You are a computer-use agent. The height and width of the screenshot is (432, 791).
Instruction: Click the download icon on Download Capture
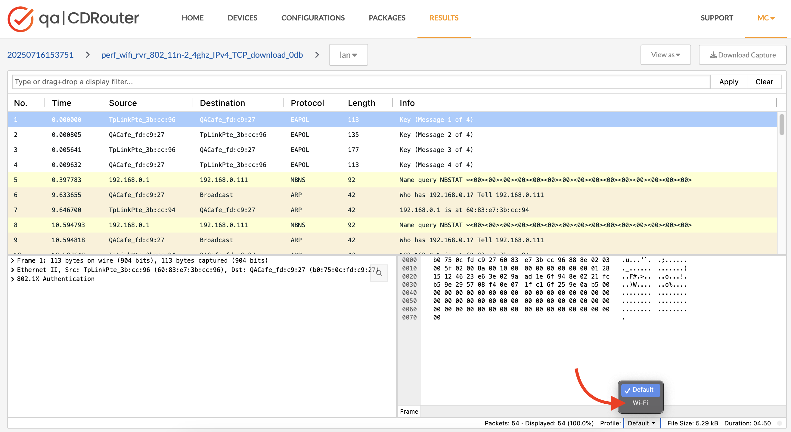point(713,55)
